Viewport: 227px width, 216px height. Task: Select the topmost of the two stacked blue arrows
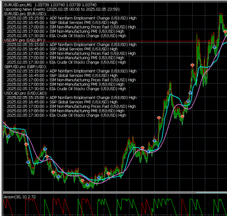click(191, 93)
